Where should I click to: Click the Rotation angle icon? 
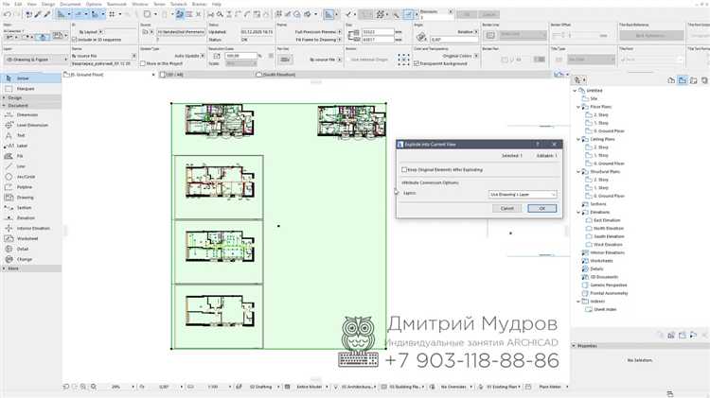point(421,37)
